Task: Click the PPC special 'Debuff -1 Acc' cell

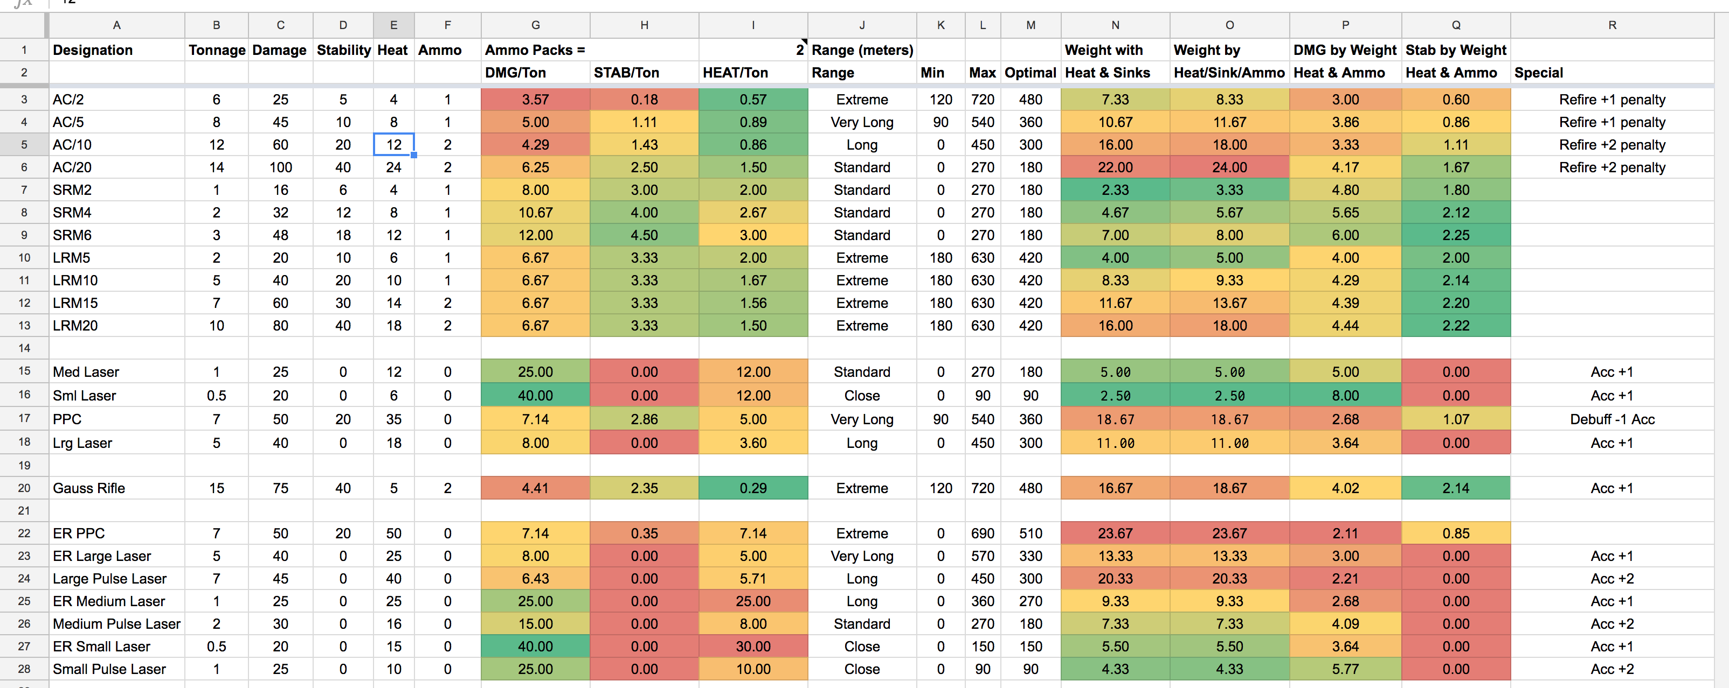Action: pyautogui.click(x=1612, y=420)
